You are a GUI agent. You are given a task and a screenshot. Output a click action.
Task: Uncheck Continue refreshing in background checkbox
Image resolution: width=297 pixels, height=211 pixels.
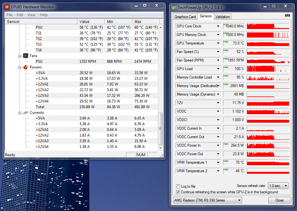point(178,192)
